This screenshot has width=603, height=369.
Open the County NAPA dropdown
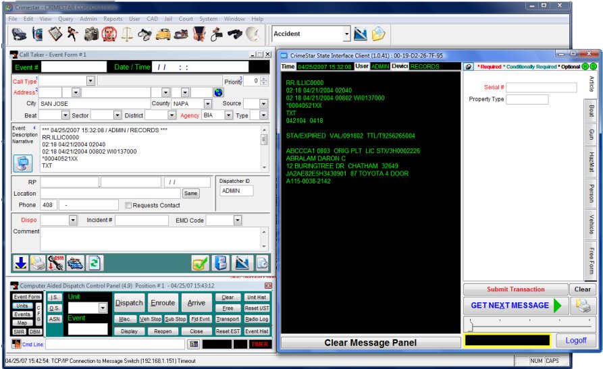(208, 104)
